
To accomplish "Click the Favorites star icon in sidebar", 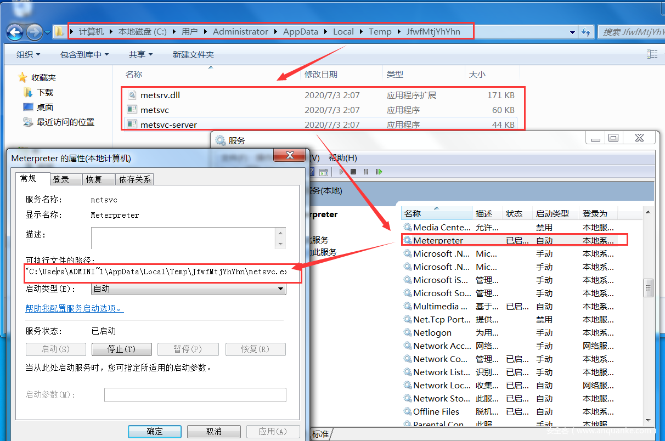I will point(22,77).
